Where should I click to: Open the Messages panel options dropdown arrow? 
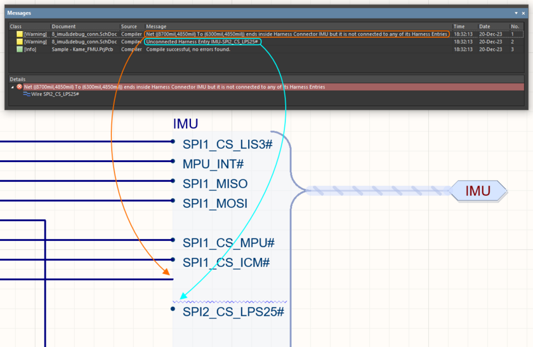[516, 13]
